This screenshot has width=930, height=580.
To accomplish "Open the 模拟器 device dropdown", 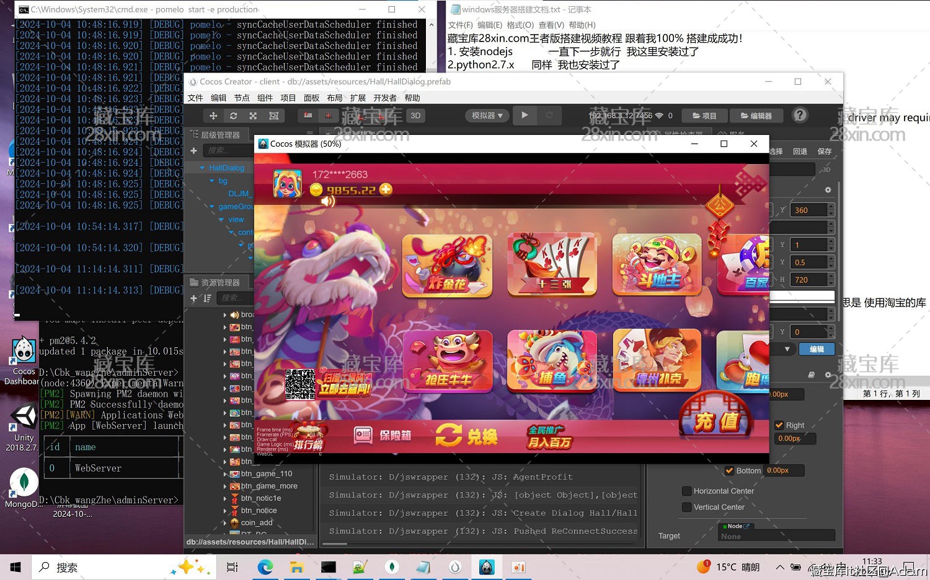I will pyautogui.click(x=487, y=115).
